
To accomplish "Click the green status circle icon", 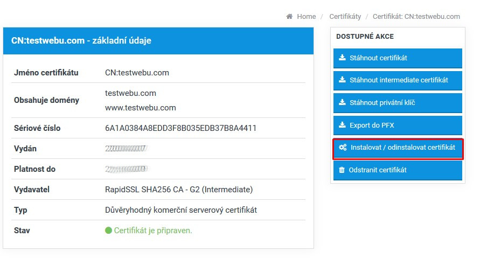I will pos(108,231).
